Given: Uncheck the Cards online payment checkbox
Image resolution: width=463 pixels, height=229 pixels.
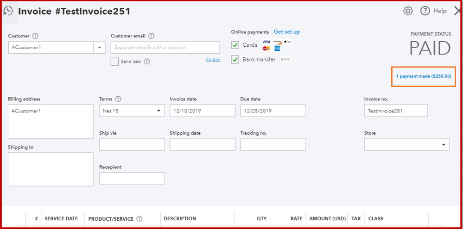Looking at the screenshot, I should coord(235,45).
